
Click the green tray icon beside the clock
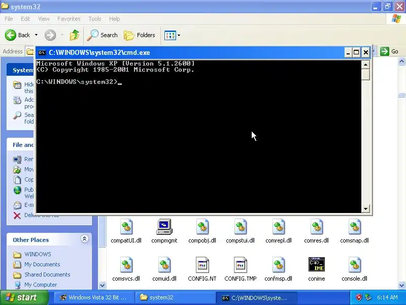point(368,297)
